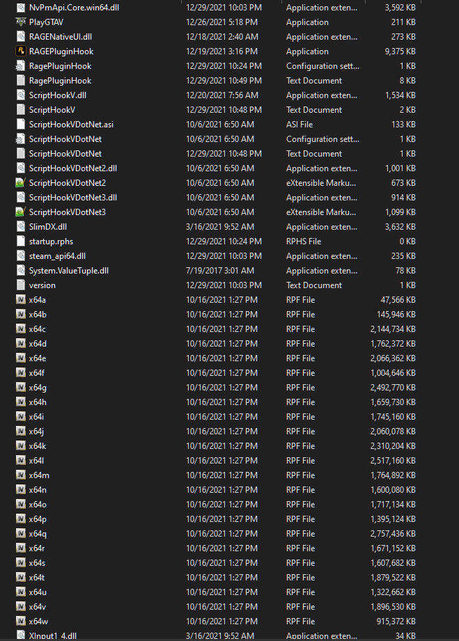Click the ScriptHookVDotNet.asi blank file icon
The image size is (459, 641).
click(20, 125)
